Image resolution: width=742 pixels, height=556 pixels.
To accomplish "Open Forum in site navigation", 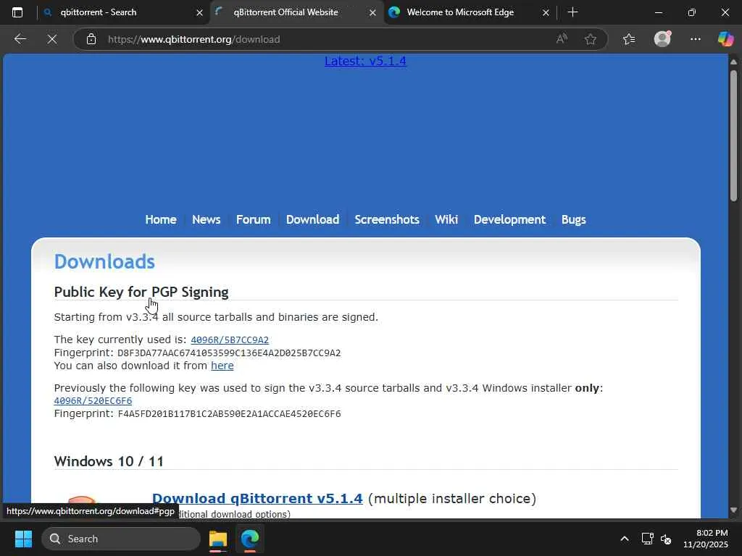I will coord(253,220).
